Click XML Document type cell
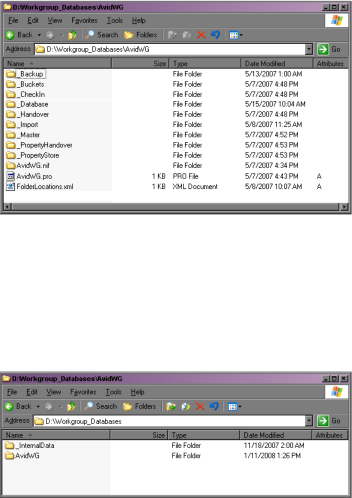Screen dimensions: 352x498 point(195,186)
